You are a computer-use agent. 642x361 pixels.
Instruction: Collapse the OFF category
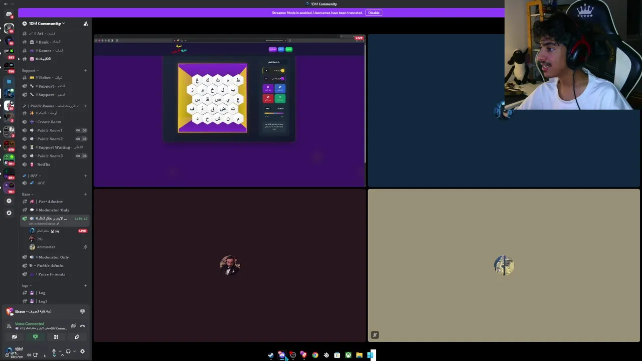point(31,175)
